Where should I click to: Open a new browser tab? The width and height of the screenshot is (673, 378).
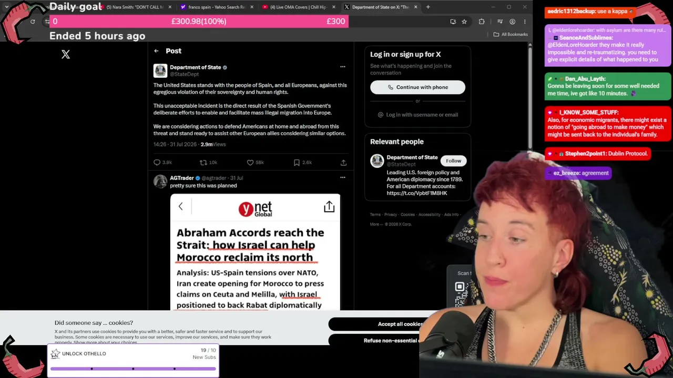(x=428, y=7)
